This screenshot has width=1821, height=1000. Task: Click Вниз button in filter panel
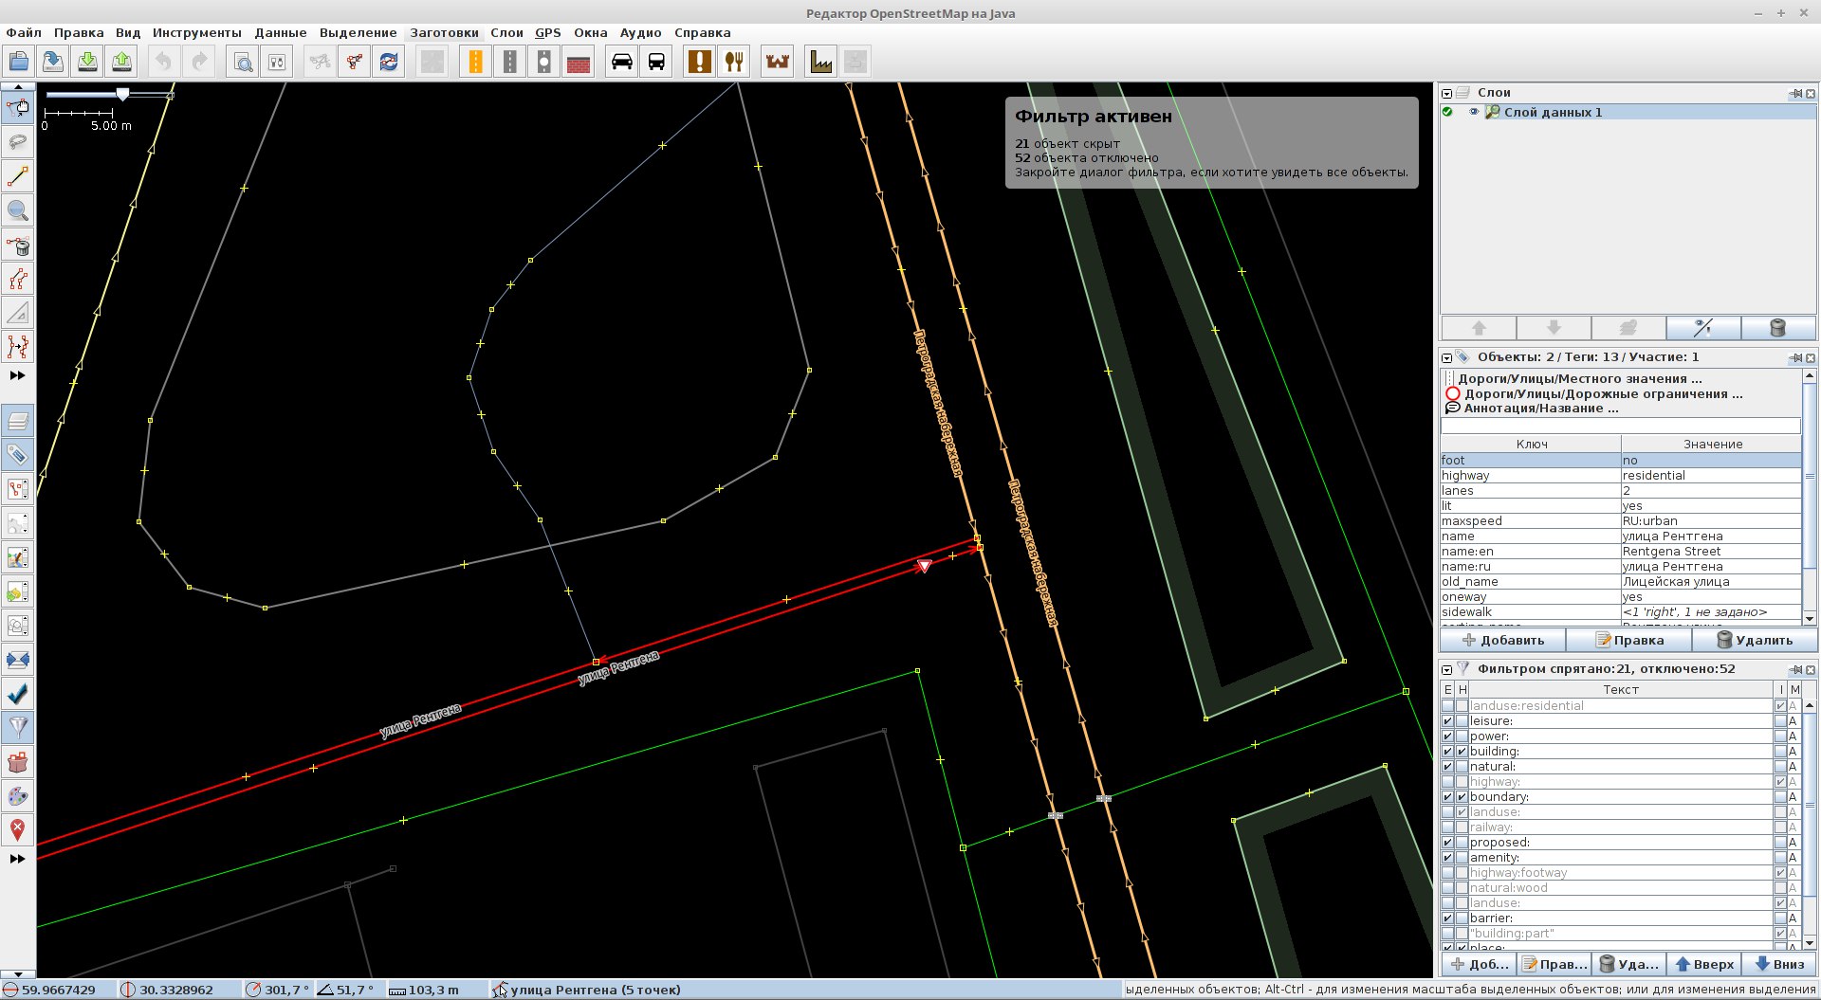pyautogui.click(x=1780, y=964)
